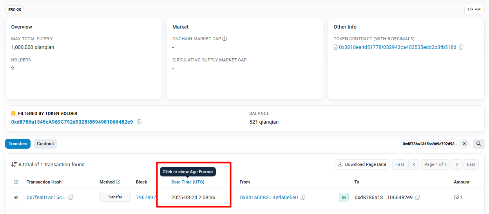
Task: Copy the token contract address
Action: coord(461,47)
